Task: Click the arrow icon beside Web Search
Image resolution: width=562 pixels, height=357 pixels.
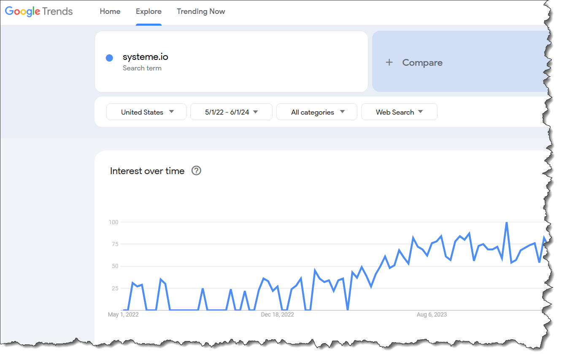Action: pyautogui.click(x=420, y=112)
